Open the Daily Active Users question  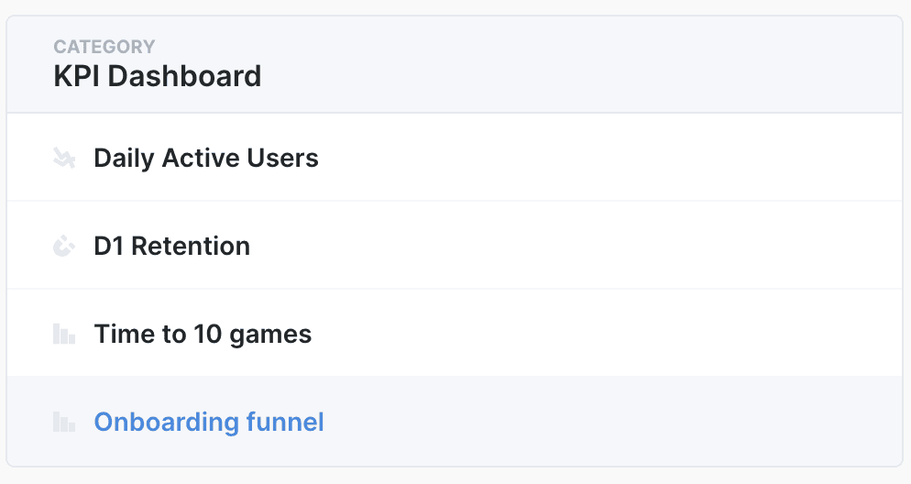[x=206, y=159]
